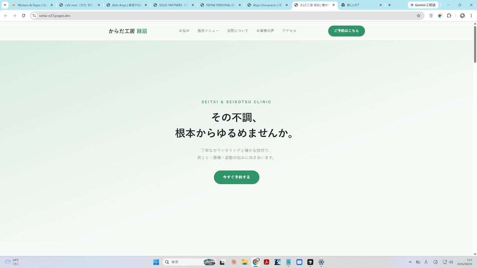Open the black cube app on taskbar
The image size is (477, 268).
[310, 262]
